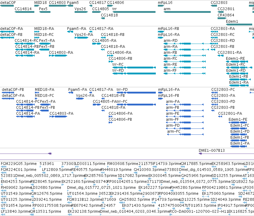Click protein CG14806-PB
Image resolution: width=254 pixels, height=216 pixels.
click(120, 119)
